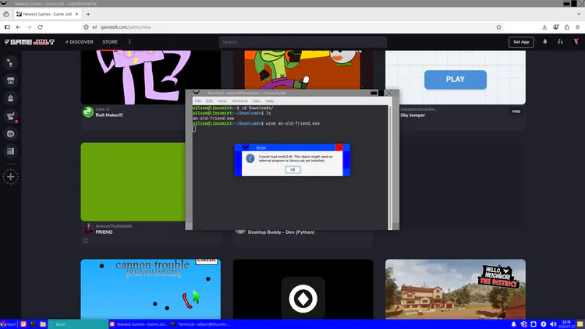Open the list all tabs dropdown
The image size is (585, 329).
tap(579, 14)
